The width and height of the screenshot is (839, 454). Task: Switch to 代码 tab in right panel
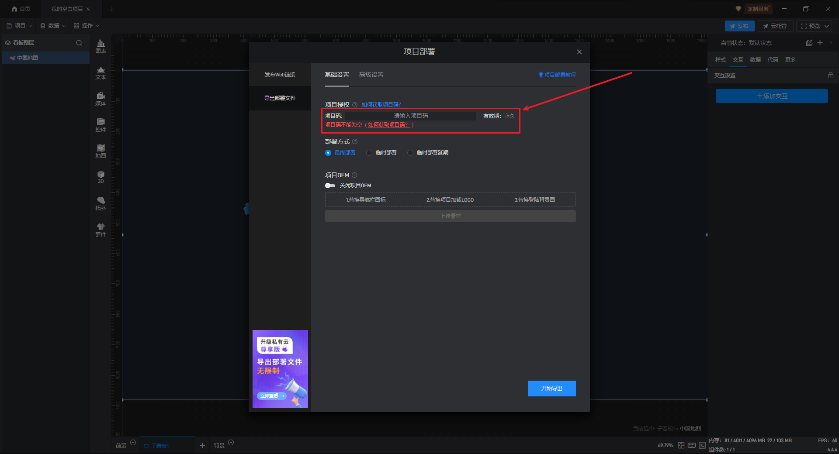pos(773,60)
